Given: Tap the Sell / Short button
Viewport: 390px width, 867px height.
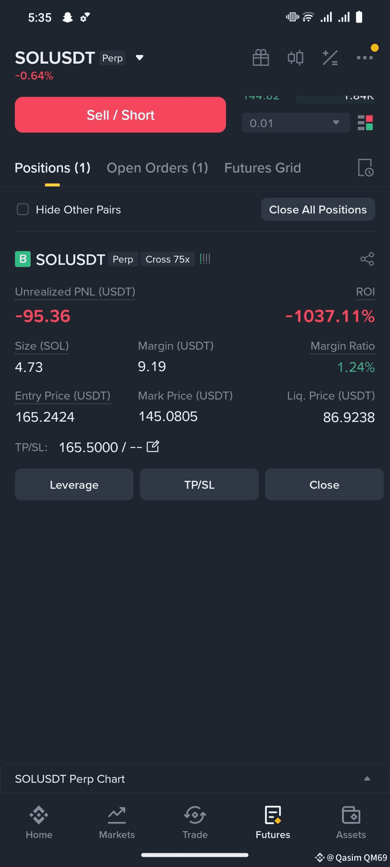Looking at the screenshot, I should 121,115.
